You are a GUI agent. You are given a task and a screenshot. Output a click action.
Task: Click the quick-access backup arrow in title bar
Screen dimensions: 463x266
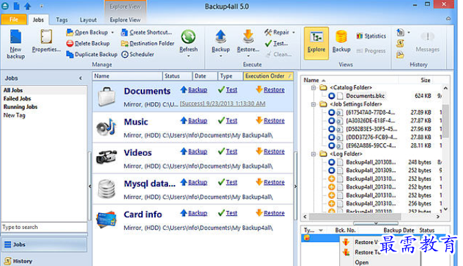tap(27, 6)
